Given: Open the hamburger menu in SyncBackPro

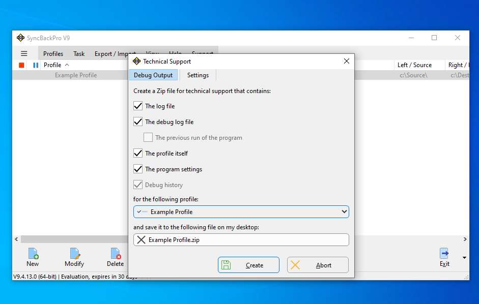Looking at the screenshot, I should 24,54.
